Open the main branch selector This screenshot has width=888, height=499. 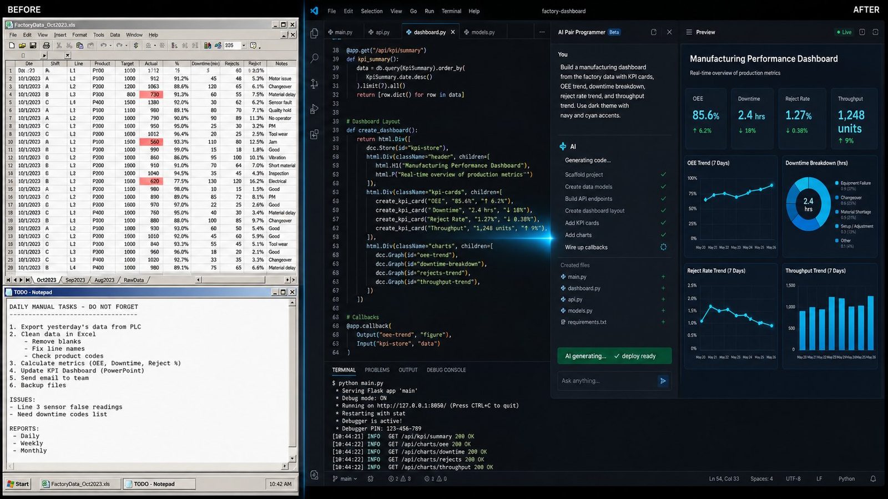[345, 478]
